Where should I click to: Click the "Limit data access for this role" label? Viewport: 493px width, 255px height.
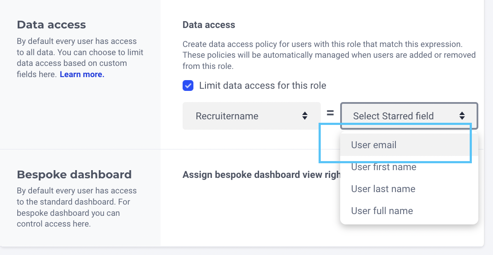tap(262, 85)
